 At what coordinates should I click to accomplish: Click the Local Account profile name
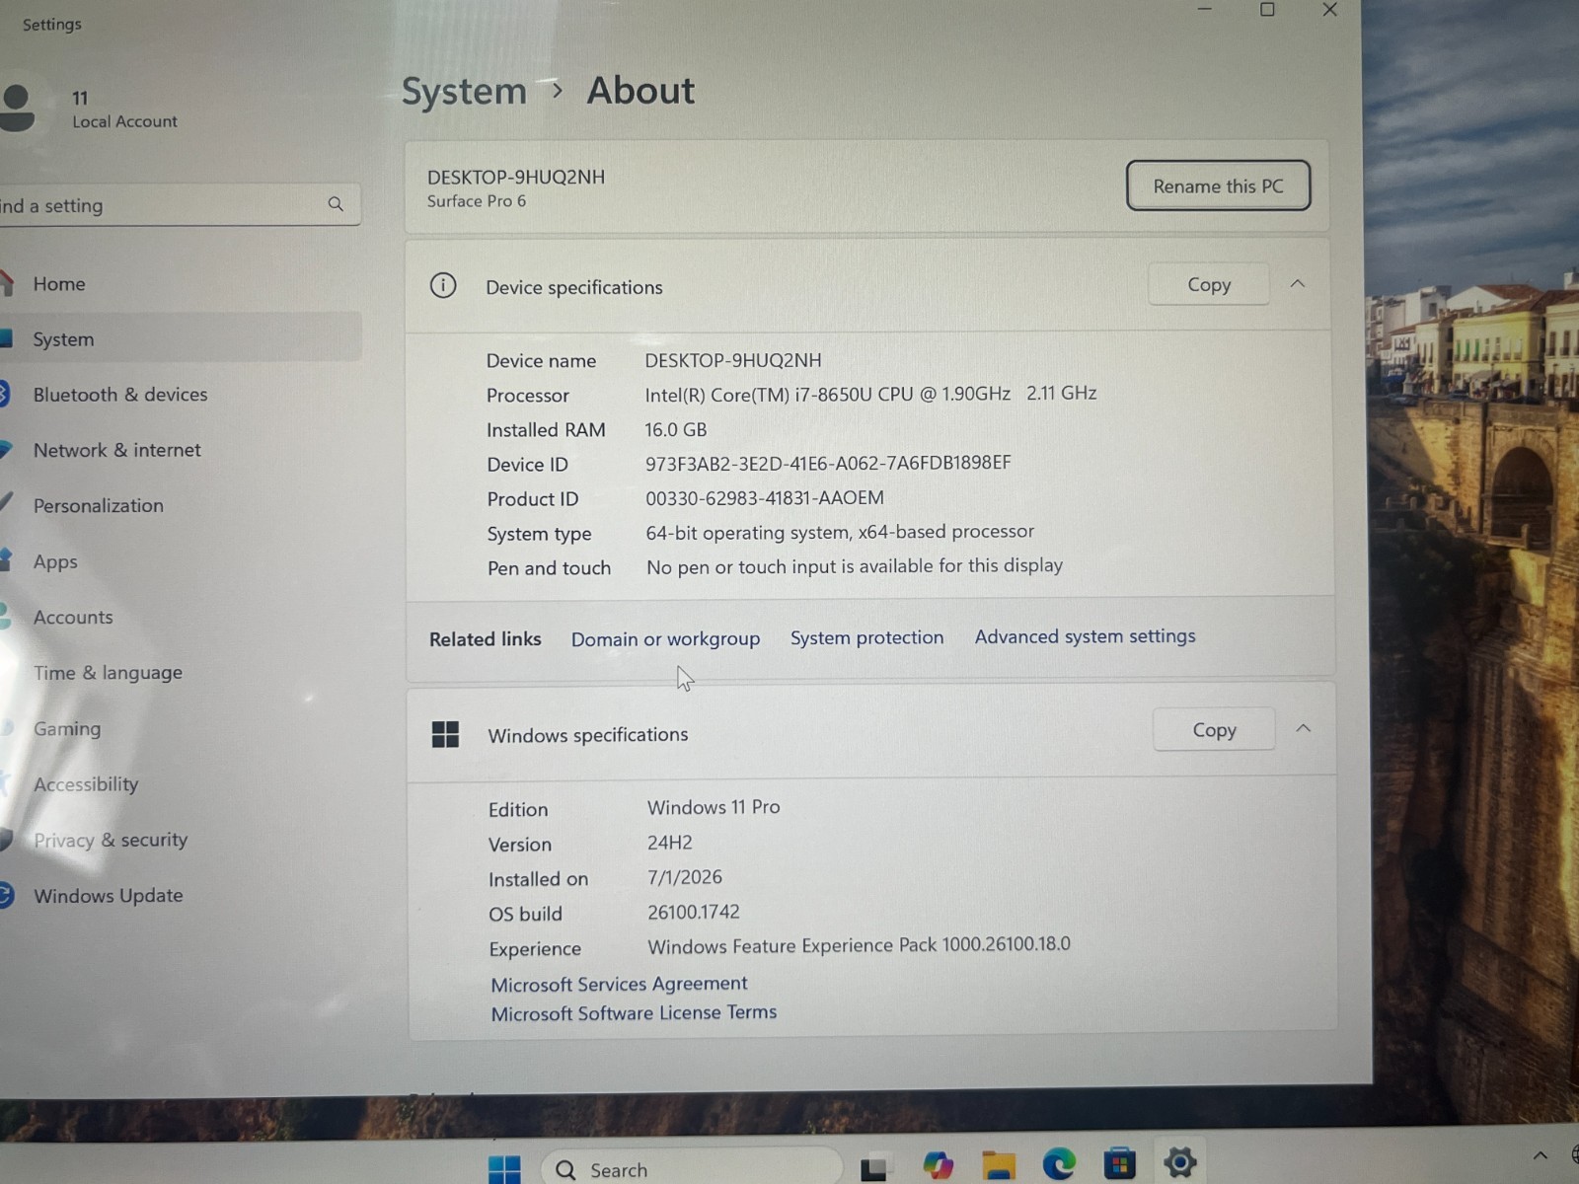(124, 121)
